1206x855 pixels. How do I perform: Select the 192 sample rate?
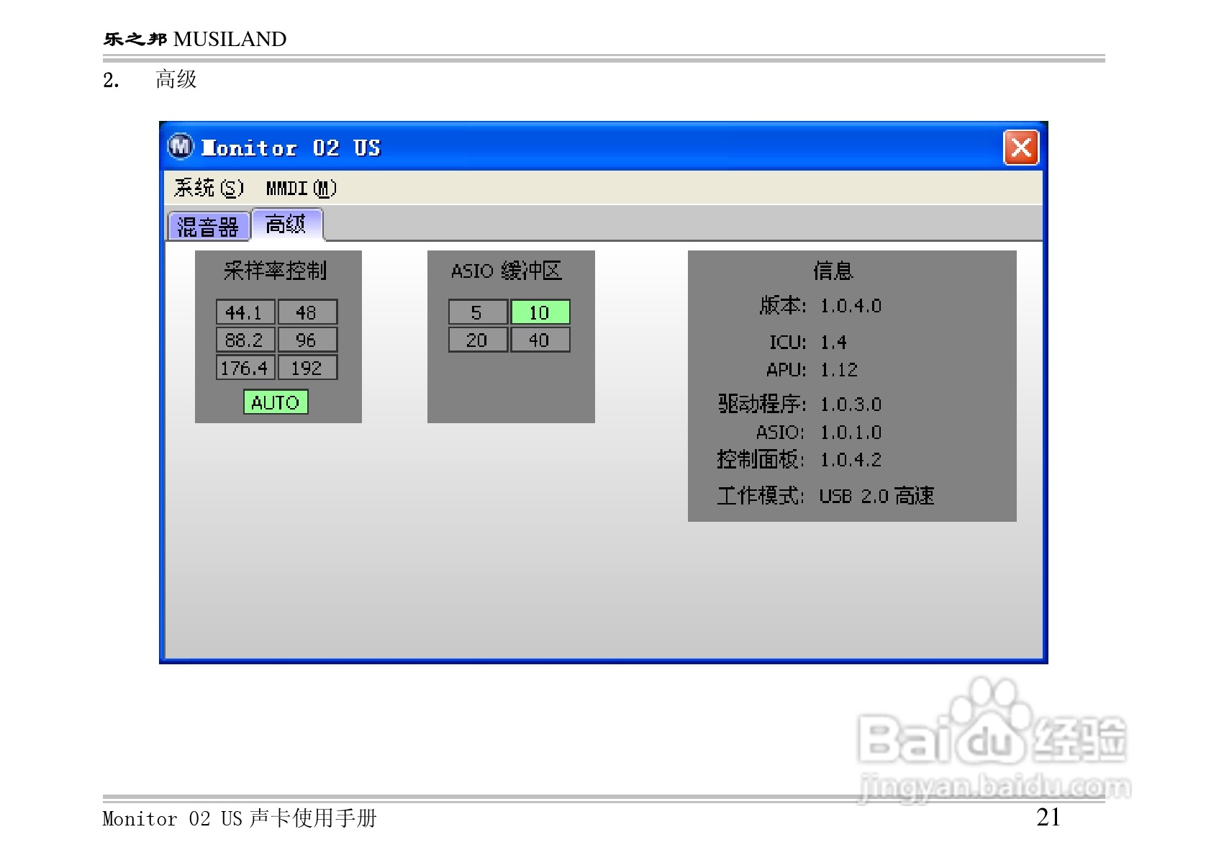coord(307,367)
